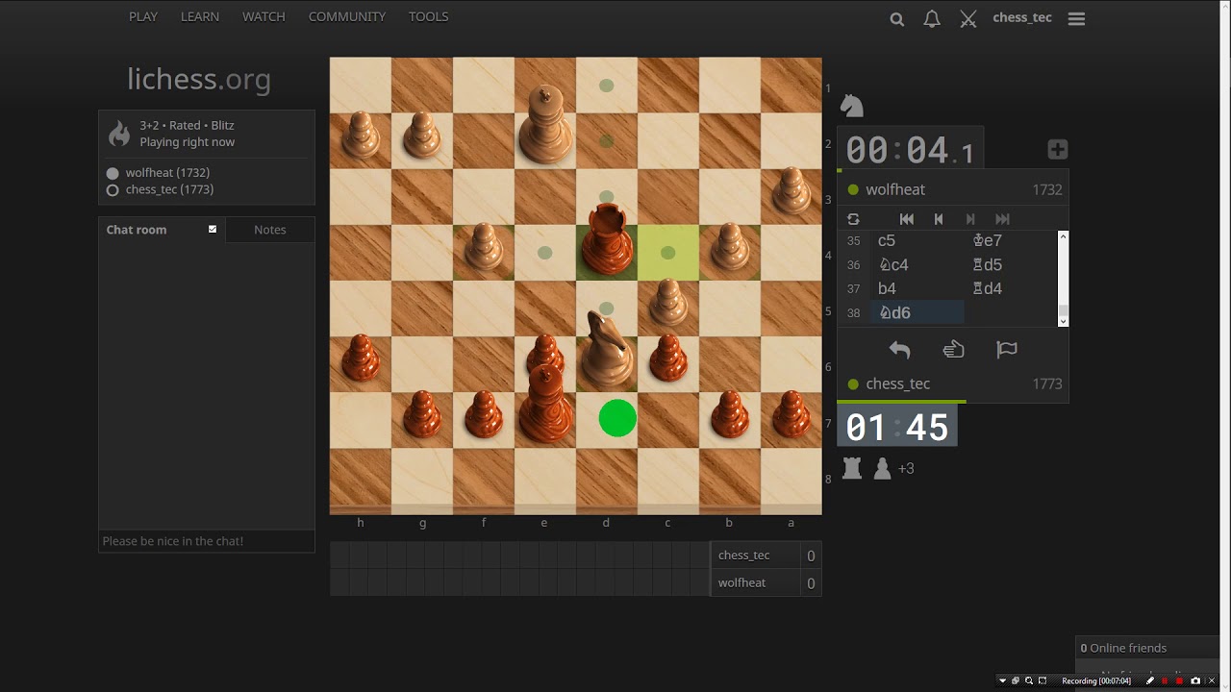Open the recorder dropdown arrow
The height and width of the screenshot is (692, 1231).
(x=1003, y=680)
